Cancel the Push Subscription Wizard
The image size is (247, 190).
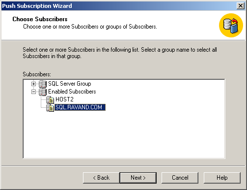180,178
